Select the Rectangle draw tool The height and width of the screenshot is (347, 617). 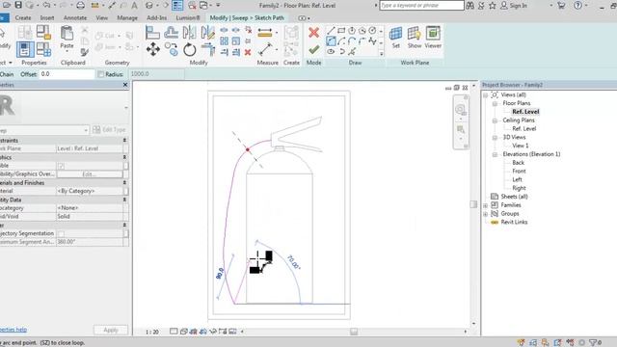341,31
